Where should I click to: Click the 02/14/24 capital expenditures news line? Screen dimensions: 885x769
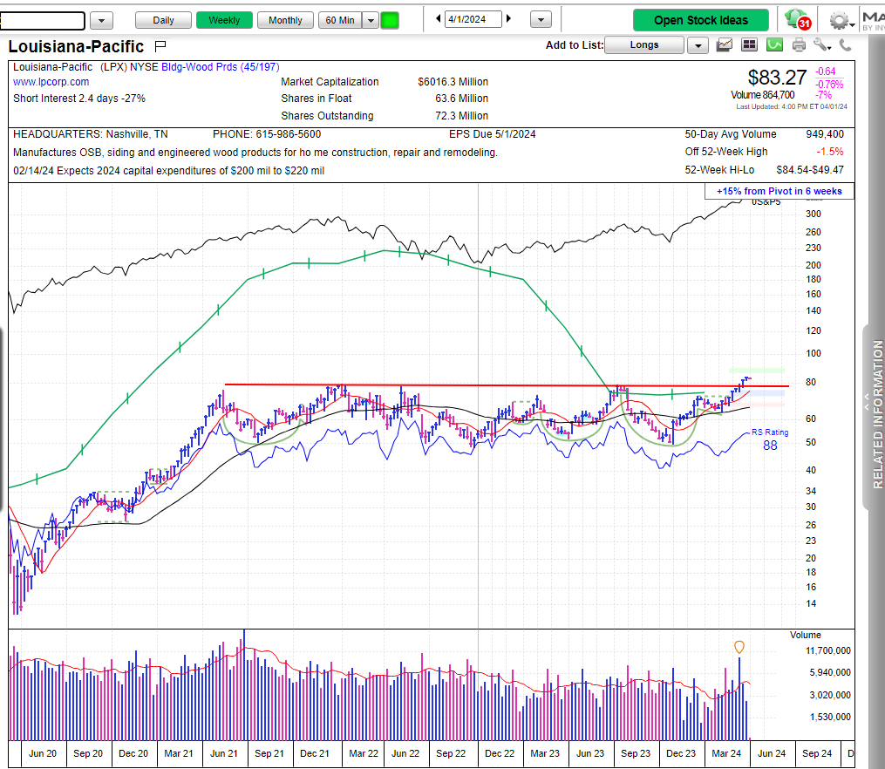[x=168, y=170]
